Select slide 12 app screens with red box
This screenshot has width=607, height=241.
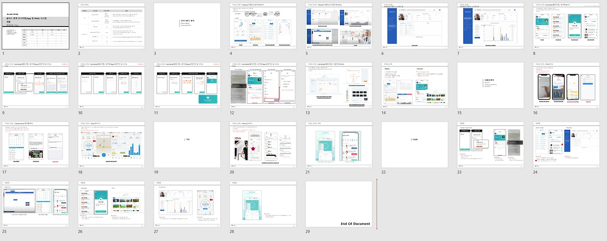coord(263,85)
